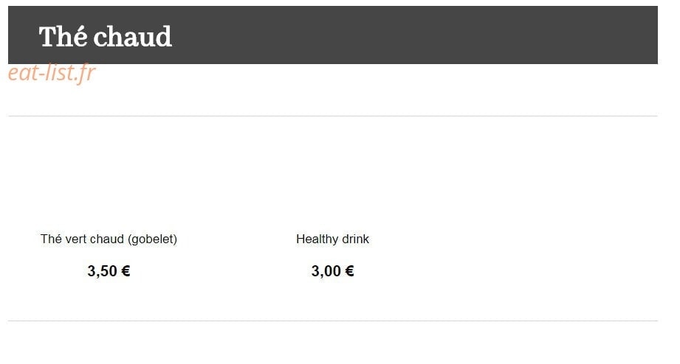
Task: Click the number 3,50 under green tea
Action: [103, 271]
